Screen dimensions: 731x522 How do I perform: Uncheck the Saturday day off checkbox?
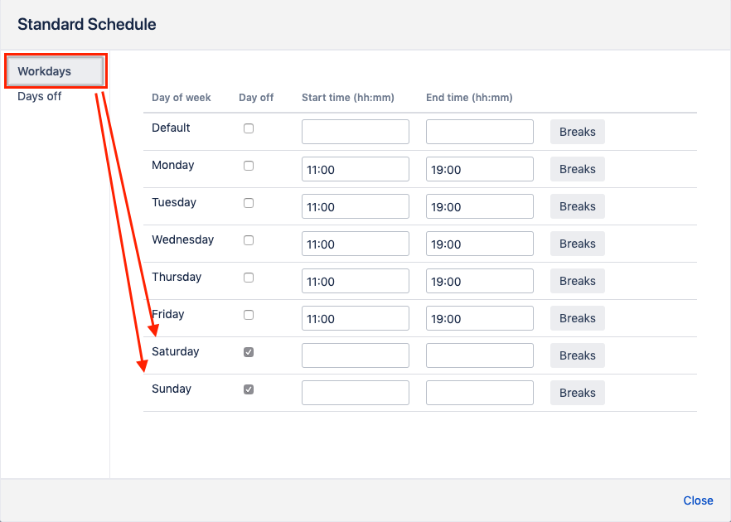(x=249, y=352)
